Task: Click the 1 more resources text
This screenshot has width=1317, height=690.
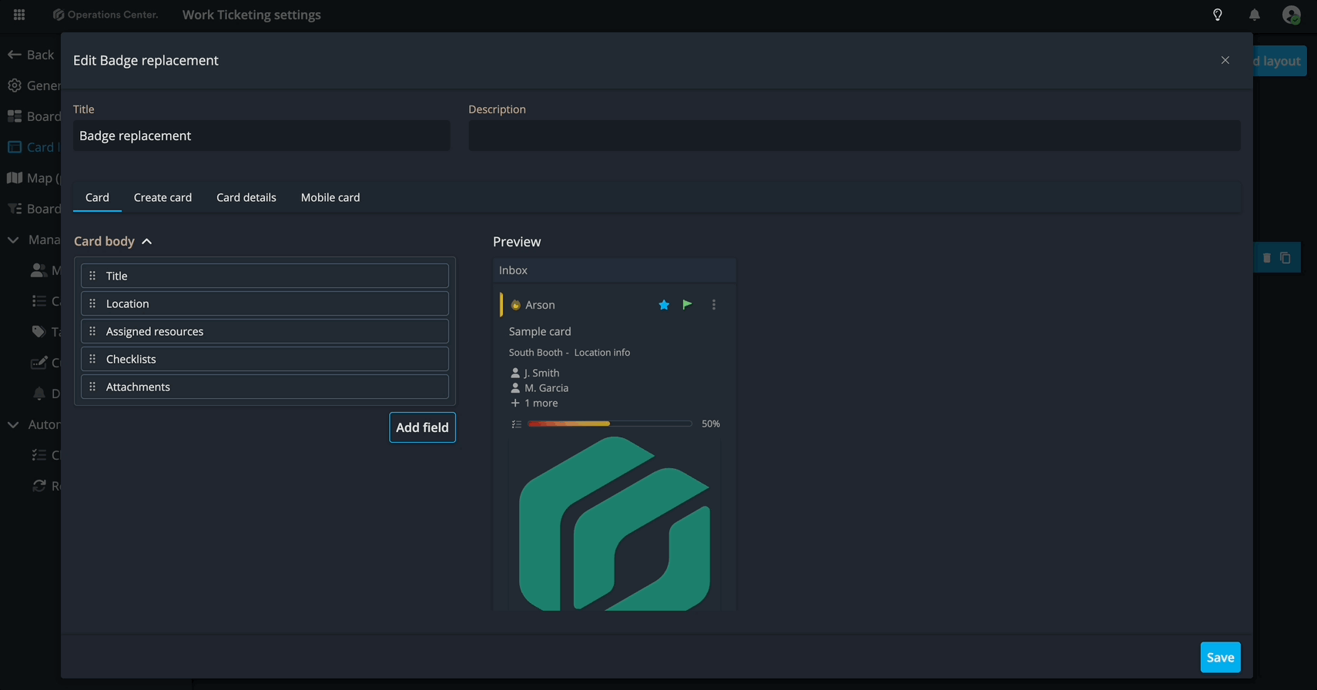Action: click(x=541, y=403)
